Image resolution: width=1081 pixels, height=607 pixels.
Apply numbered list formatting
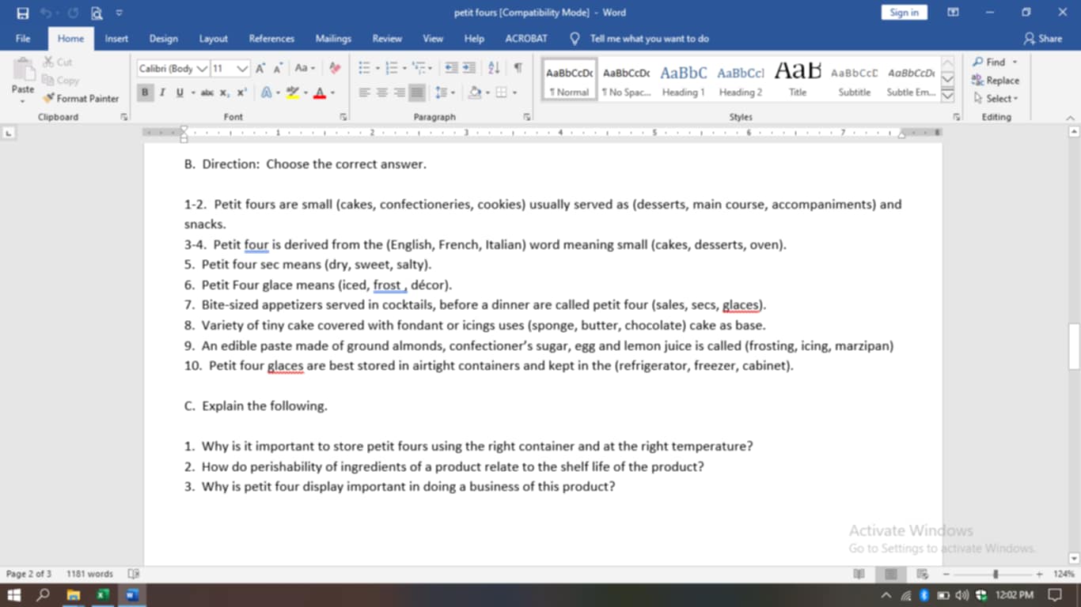coord(391,68)
